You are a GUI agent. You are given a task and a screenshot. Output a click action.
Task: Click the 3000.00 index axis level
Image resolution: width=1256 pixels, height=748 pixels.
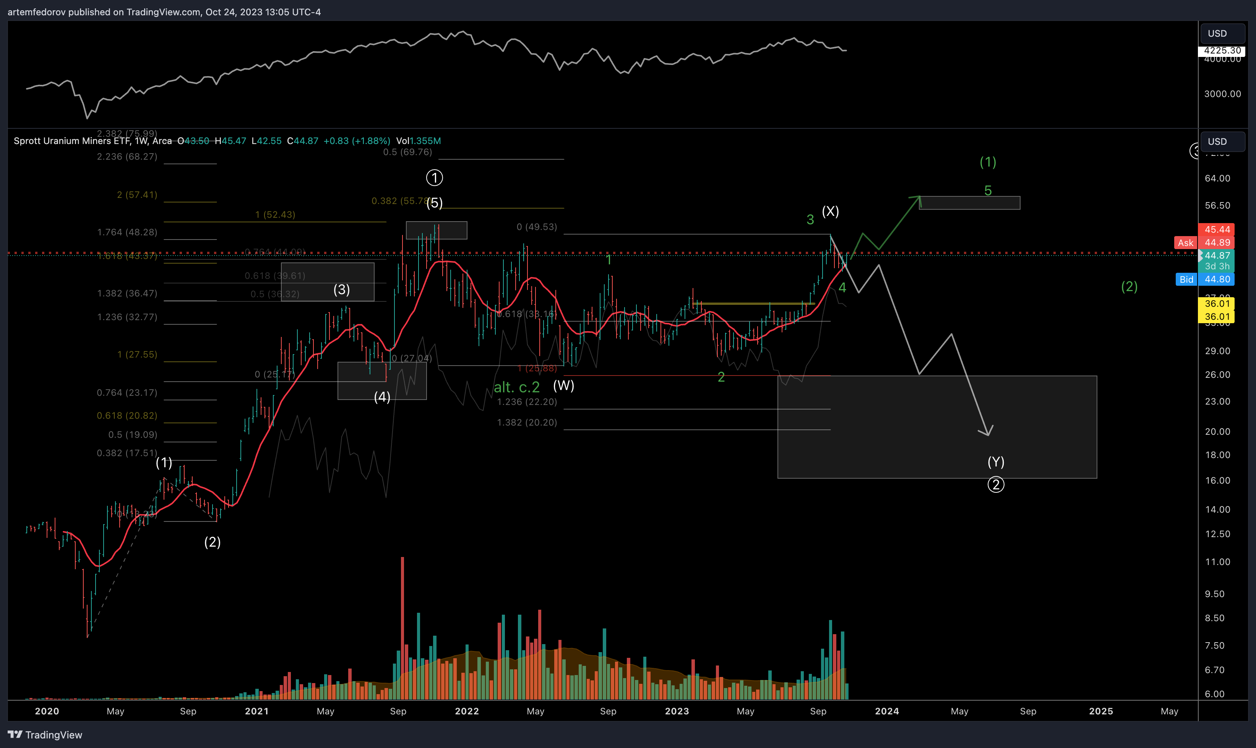coord(1222,94)
